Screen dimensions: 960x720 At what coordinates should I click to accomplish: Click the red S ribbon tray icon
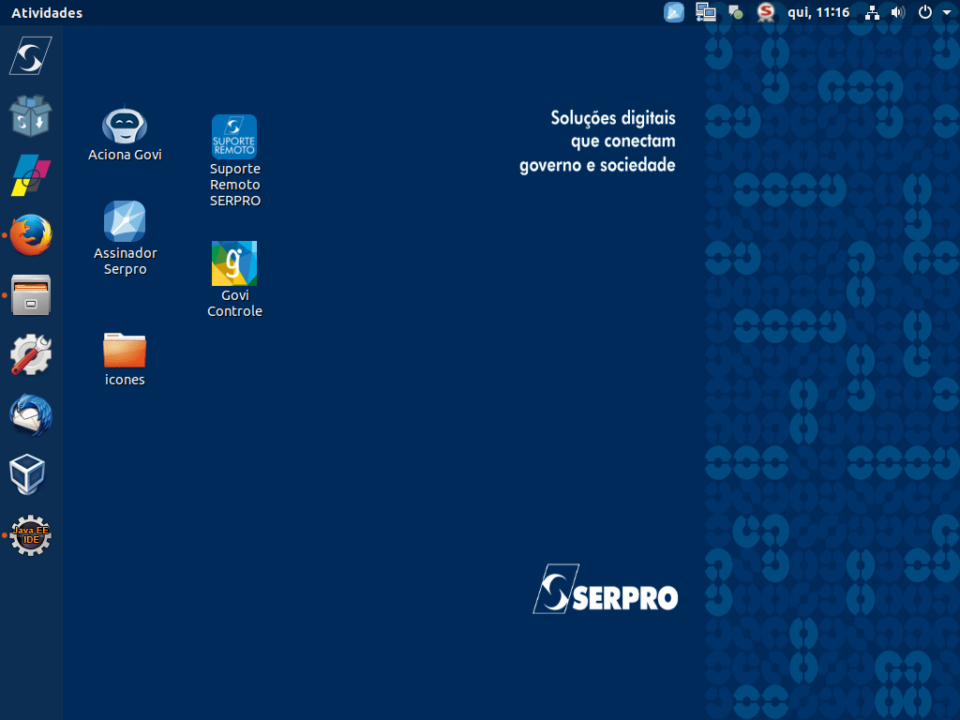coord(765,12)
